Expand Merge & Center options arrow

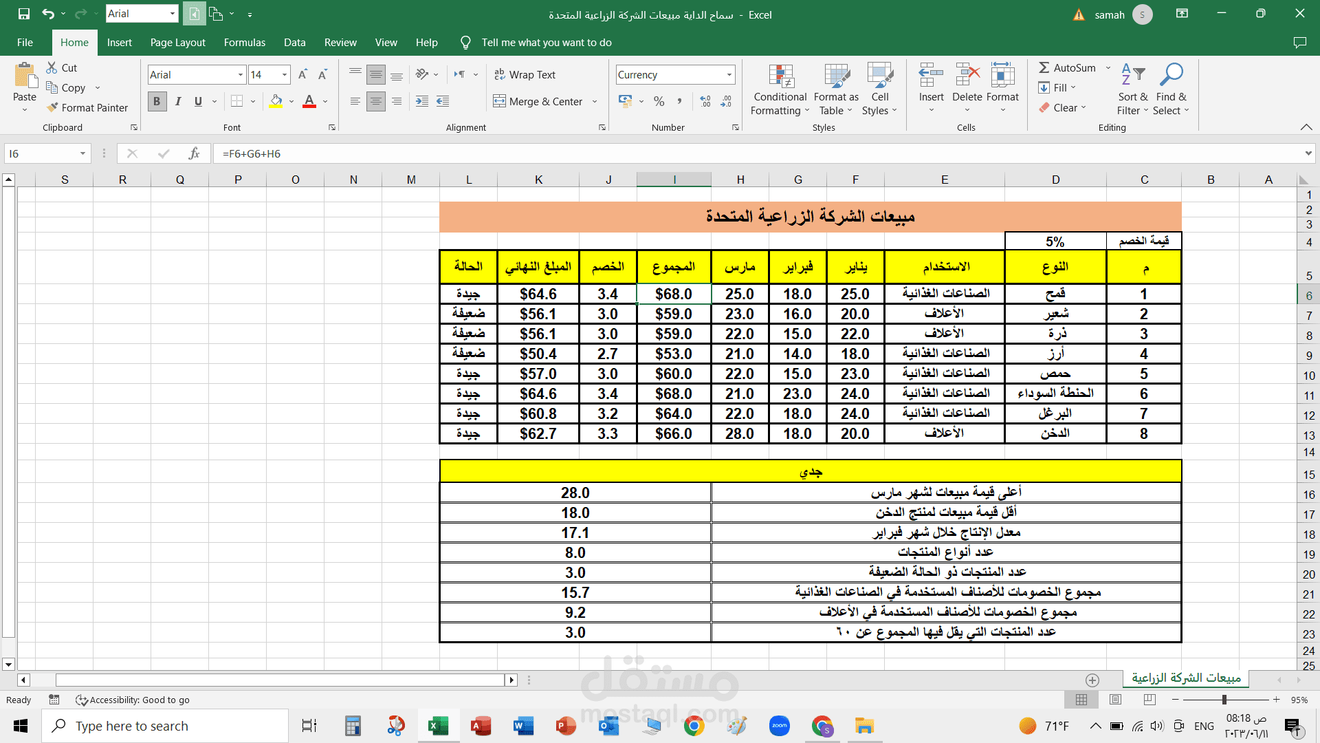coord(595,101)
